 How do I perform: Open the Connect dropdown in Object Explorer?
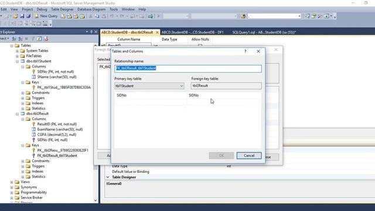pos(5,39)
